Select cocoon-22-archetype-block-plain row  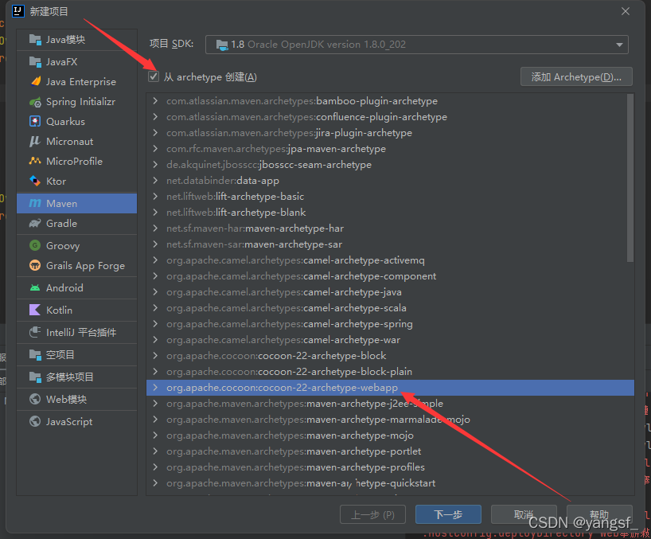[x=390, y=372]
